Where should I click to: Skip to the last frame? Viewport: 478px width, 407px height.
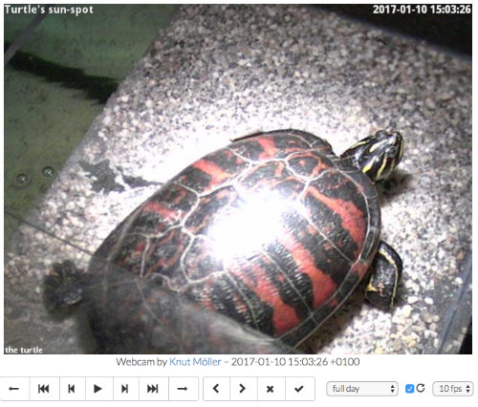(x=153, y=389)
